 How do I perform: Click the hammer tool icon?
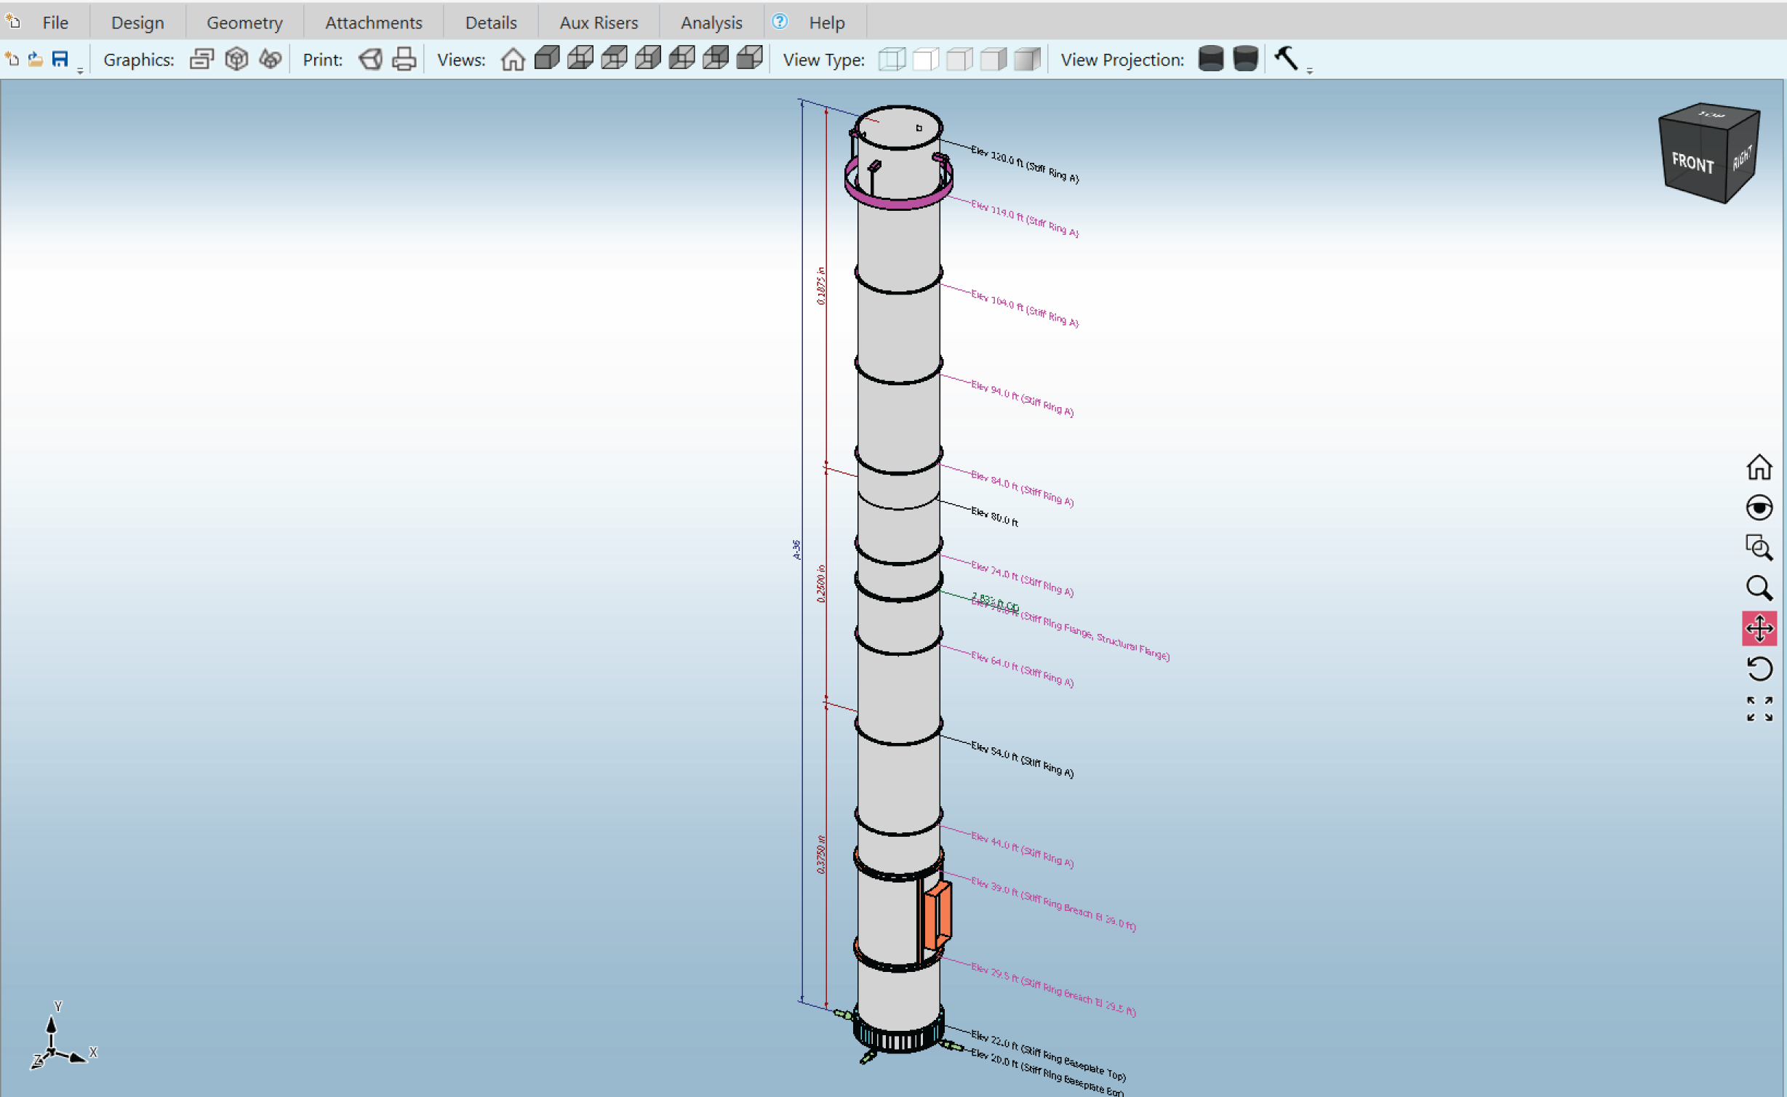tap(1286, 58)
